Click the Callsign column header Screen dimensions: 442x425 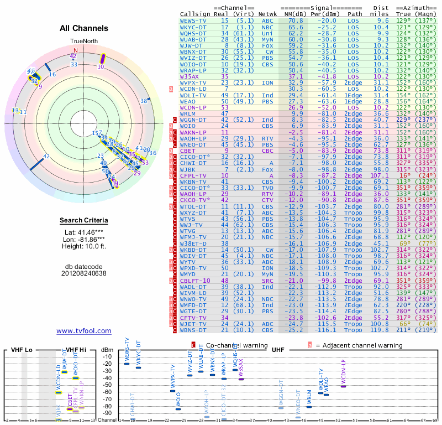195,14
